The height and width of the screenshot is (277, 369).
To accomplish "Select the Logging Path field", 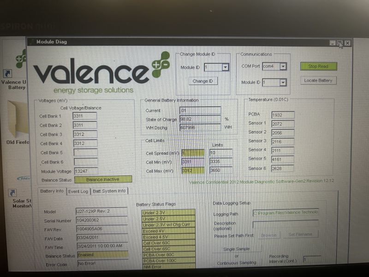I will [286, 212].
